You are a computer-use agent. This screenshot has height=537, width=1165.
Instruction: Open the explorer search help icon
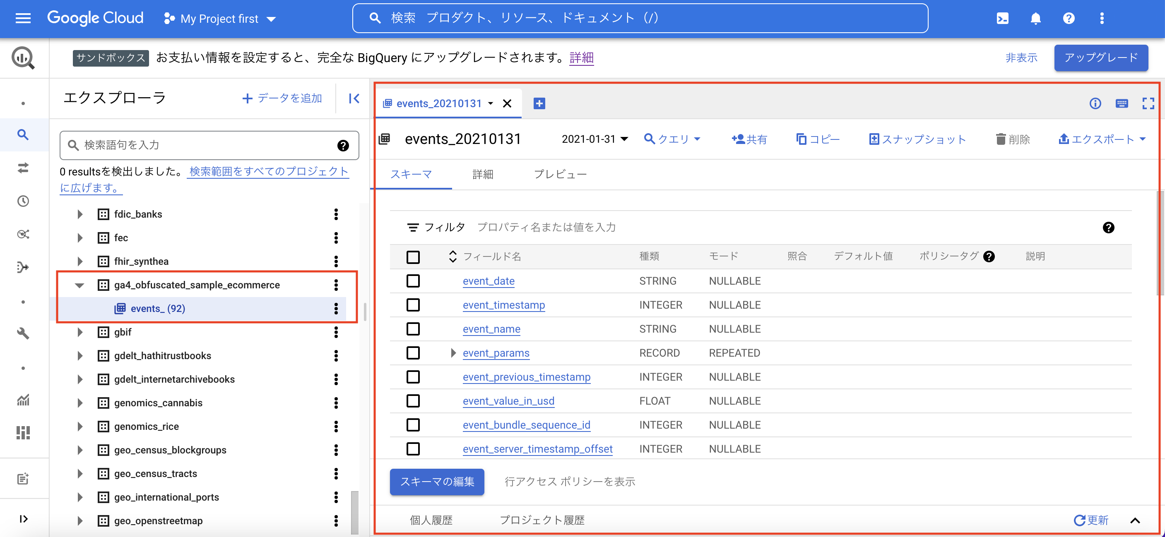(x=343, y=145)
